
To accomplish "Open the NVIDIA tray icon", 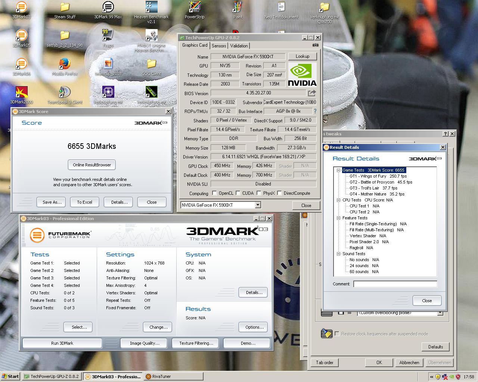I will 451,377.
